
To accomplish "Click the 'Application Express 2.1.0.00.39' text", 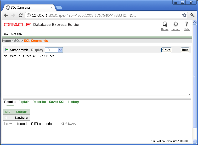I will tap(170, 141).
